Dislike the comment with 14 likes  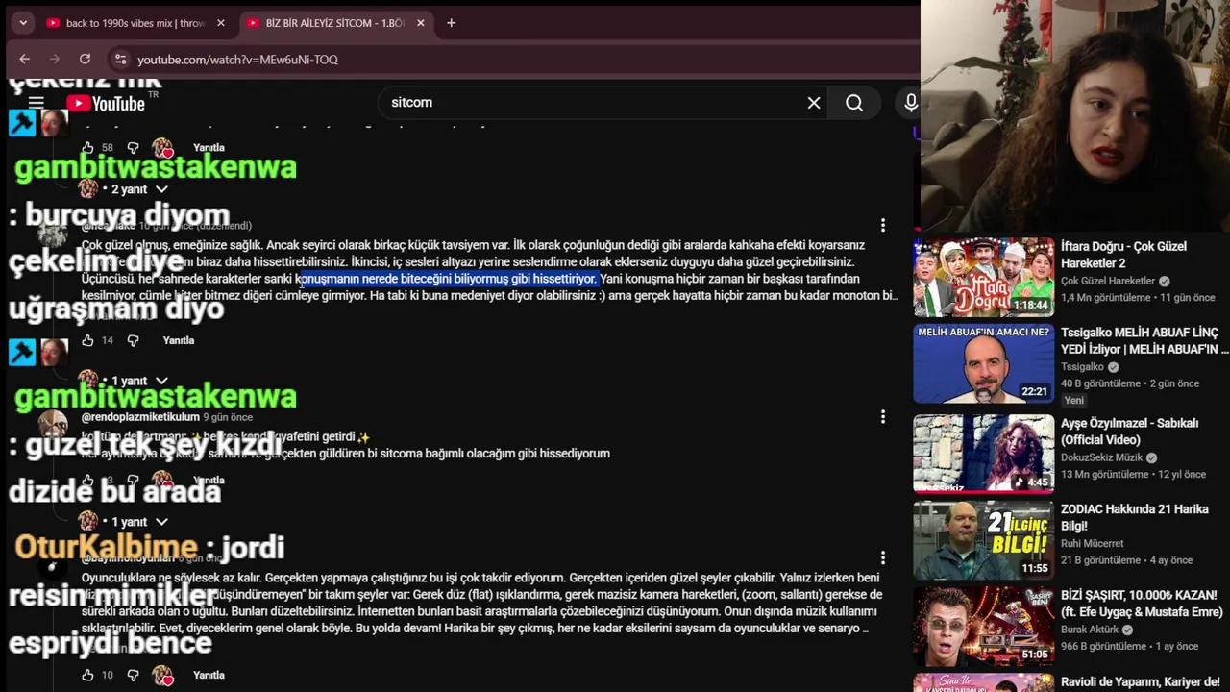[133, 340]
